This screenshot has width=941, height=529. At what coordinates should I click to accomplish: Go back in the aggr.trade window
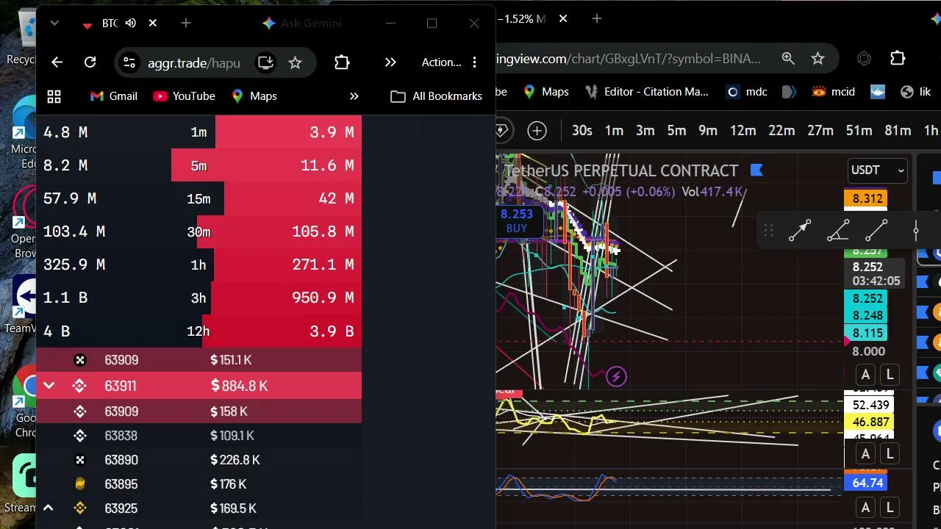coord(57,62)
